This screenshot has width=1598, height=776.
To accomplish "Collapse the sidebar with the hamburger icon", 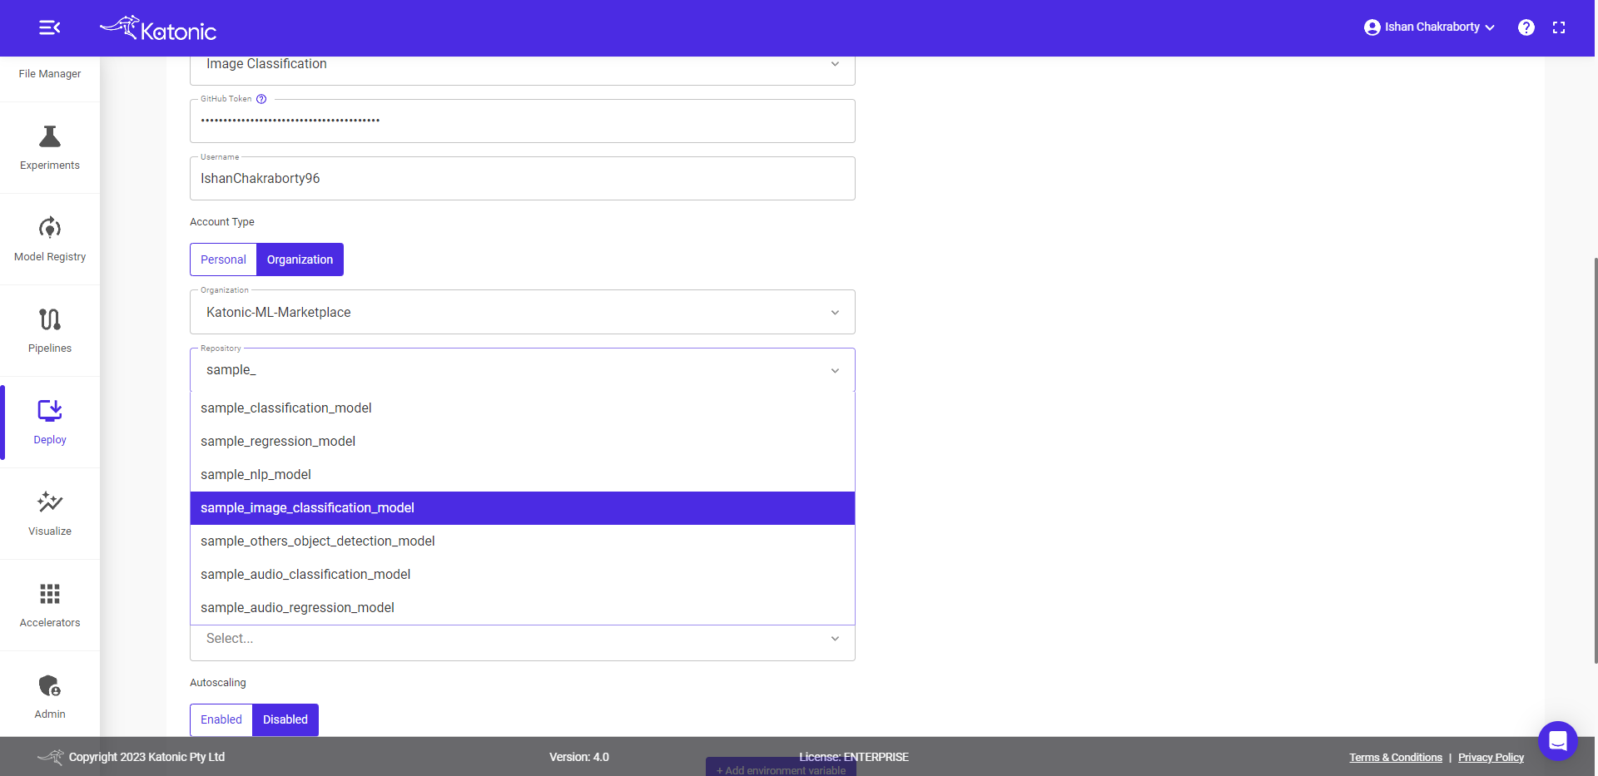I will pos(50,27).
